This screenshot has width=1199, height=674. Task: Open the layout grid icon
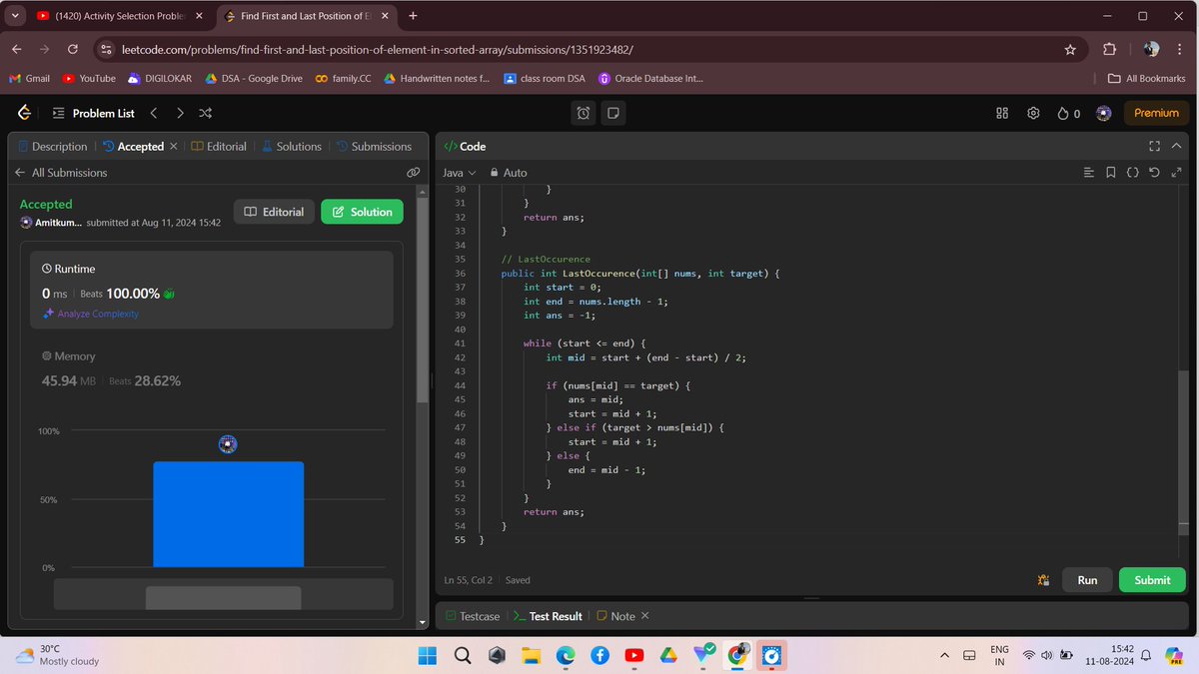[1002, 113]
